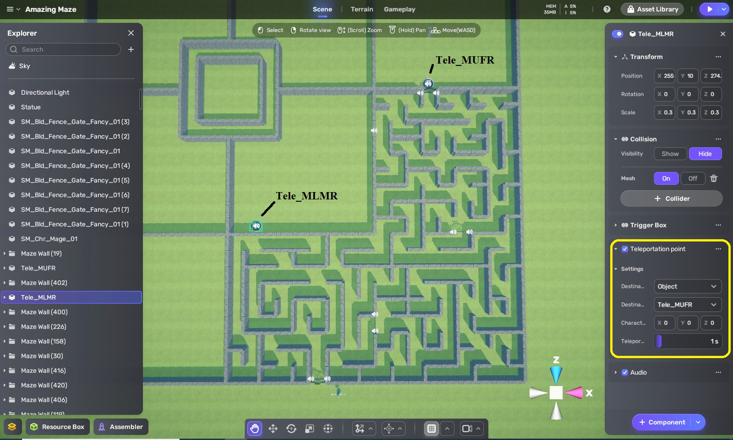The height and width of the screenshot is (440, 733).
Task: Toggle the grid display button
Action: [431, 429]
